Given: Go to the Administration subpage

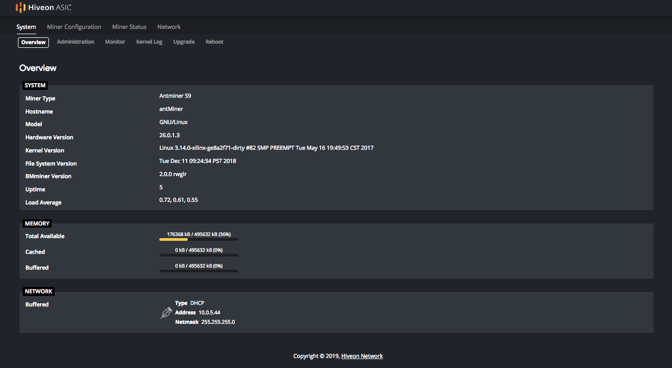Looking at the screenshot, I should (x=76, y=42).
